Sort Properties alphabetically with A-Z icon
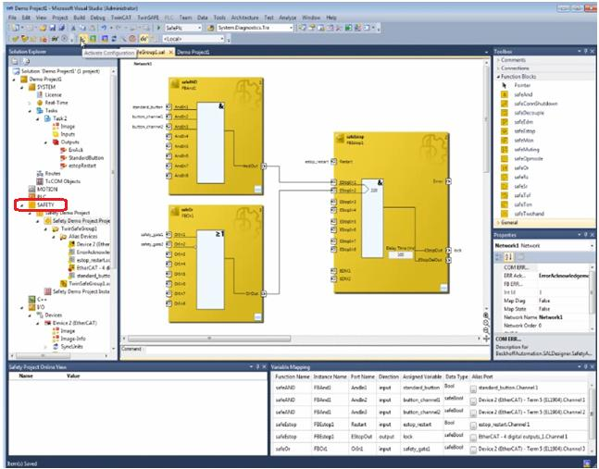 [508, 257]
